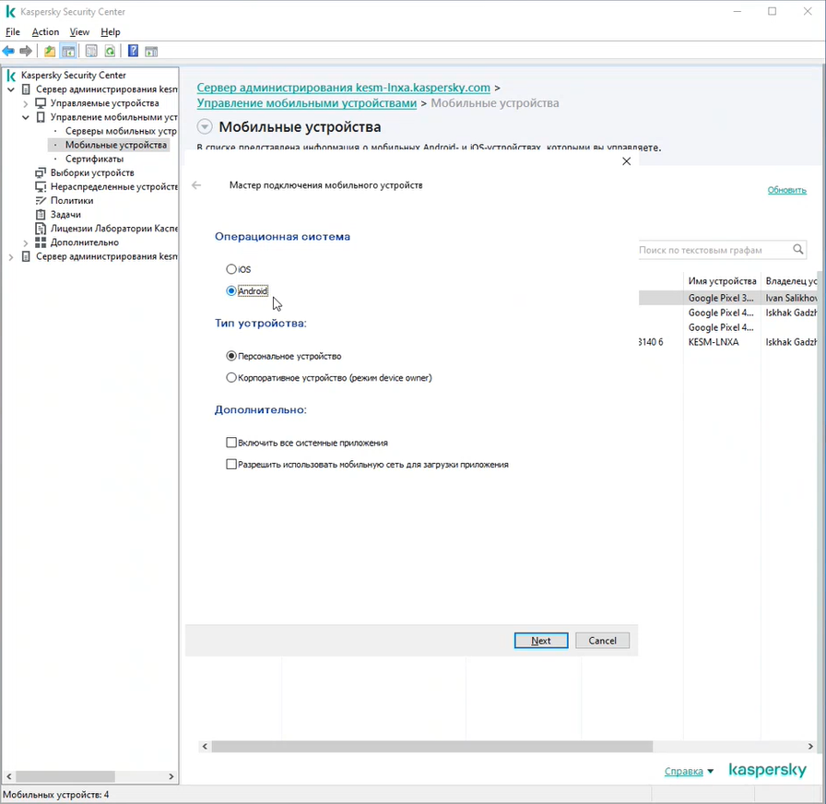Image resolution: width=826 pixels, height=804 pixels.
Task: Check Разрешить использовать мобильную сеть option
Action: pos(231,464)
